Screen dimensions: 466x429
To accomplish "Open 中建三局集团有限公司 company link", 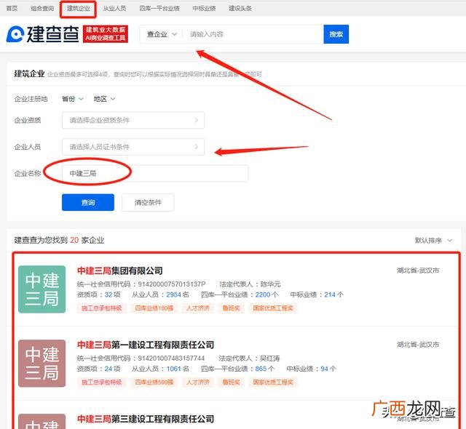I will click(x=119, y=270).
